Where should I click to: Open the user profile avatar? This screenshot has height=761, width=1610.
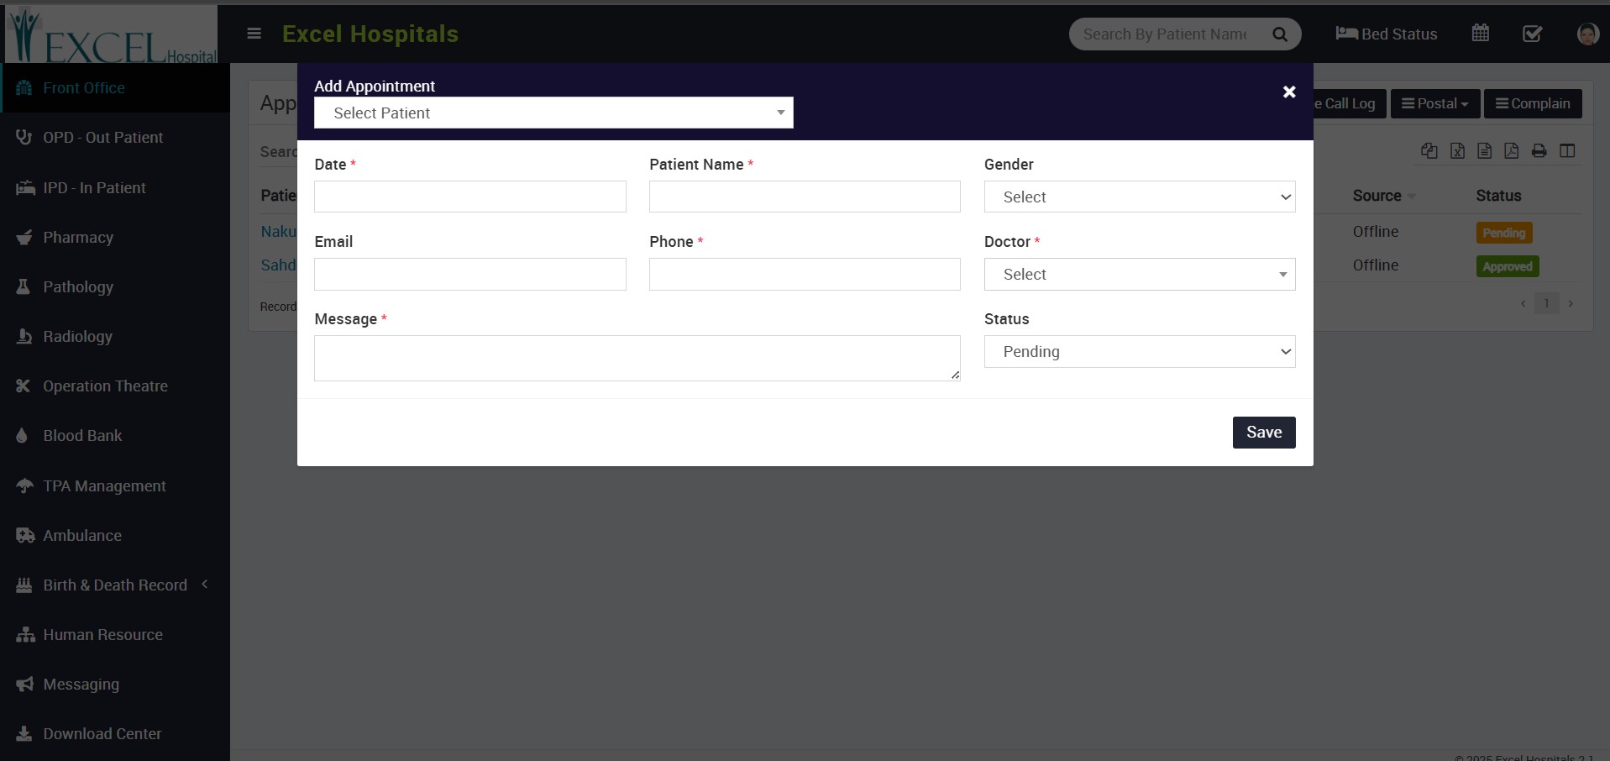tap(1587, 34)
